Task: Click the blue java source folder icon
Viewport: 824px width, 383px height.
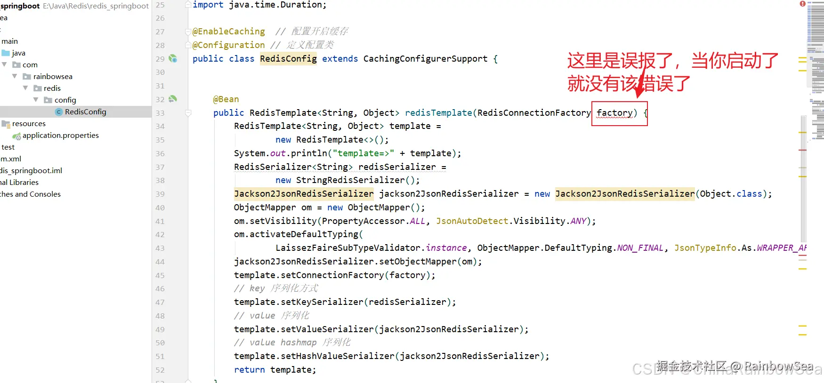Action: [x=6, y=53]
